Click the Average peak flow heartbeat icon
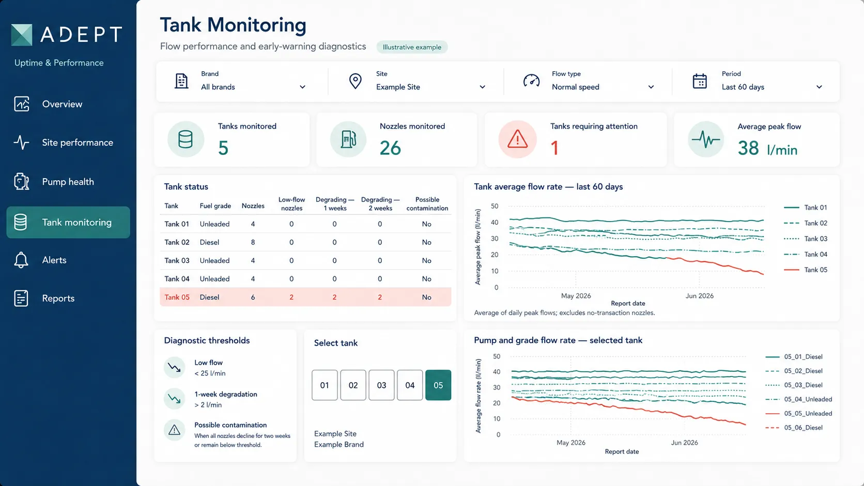864x486 pixels. (706, 139)
